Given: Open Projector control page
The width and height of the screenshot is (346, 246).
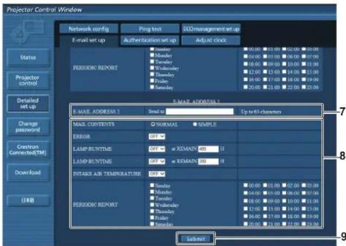Looking at the screenshot, I should pos(28,80).
